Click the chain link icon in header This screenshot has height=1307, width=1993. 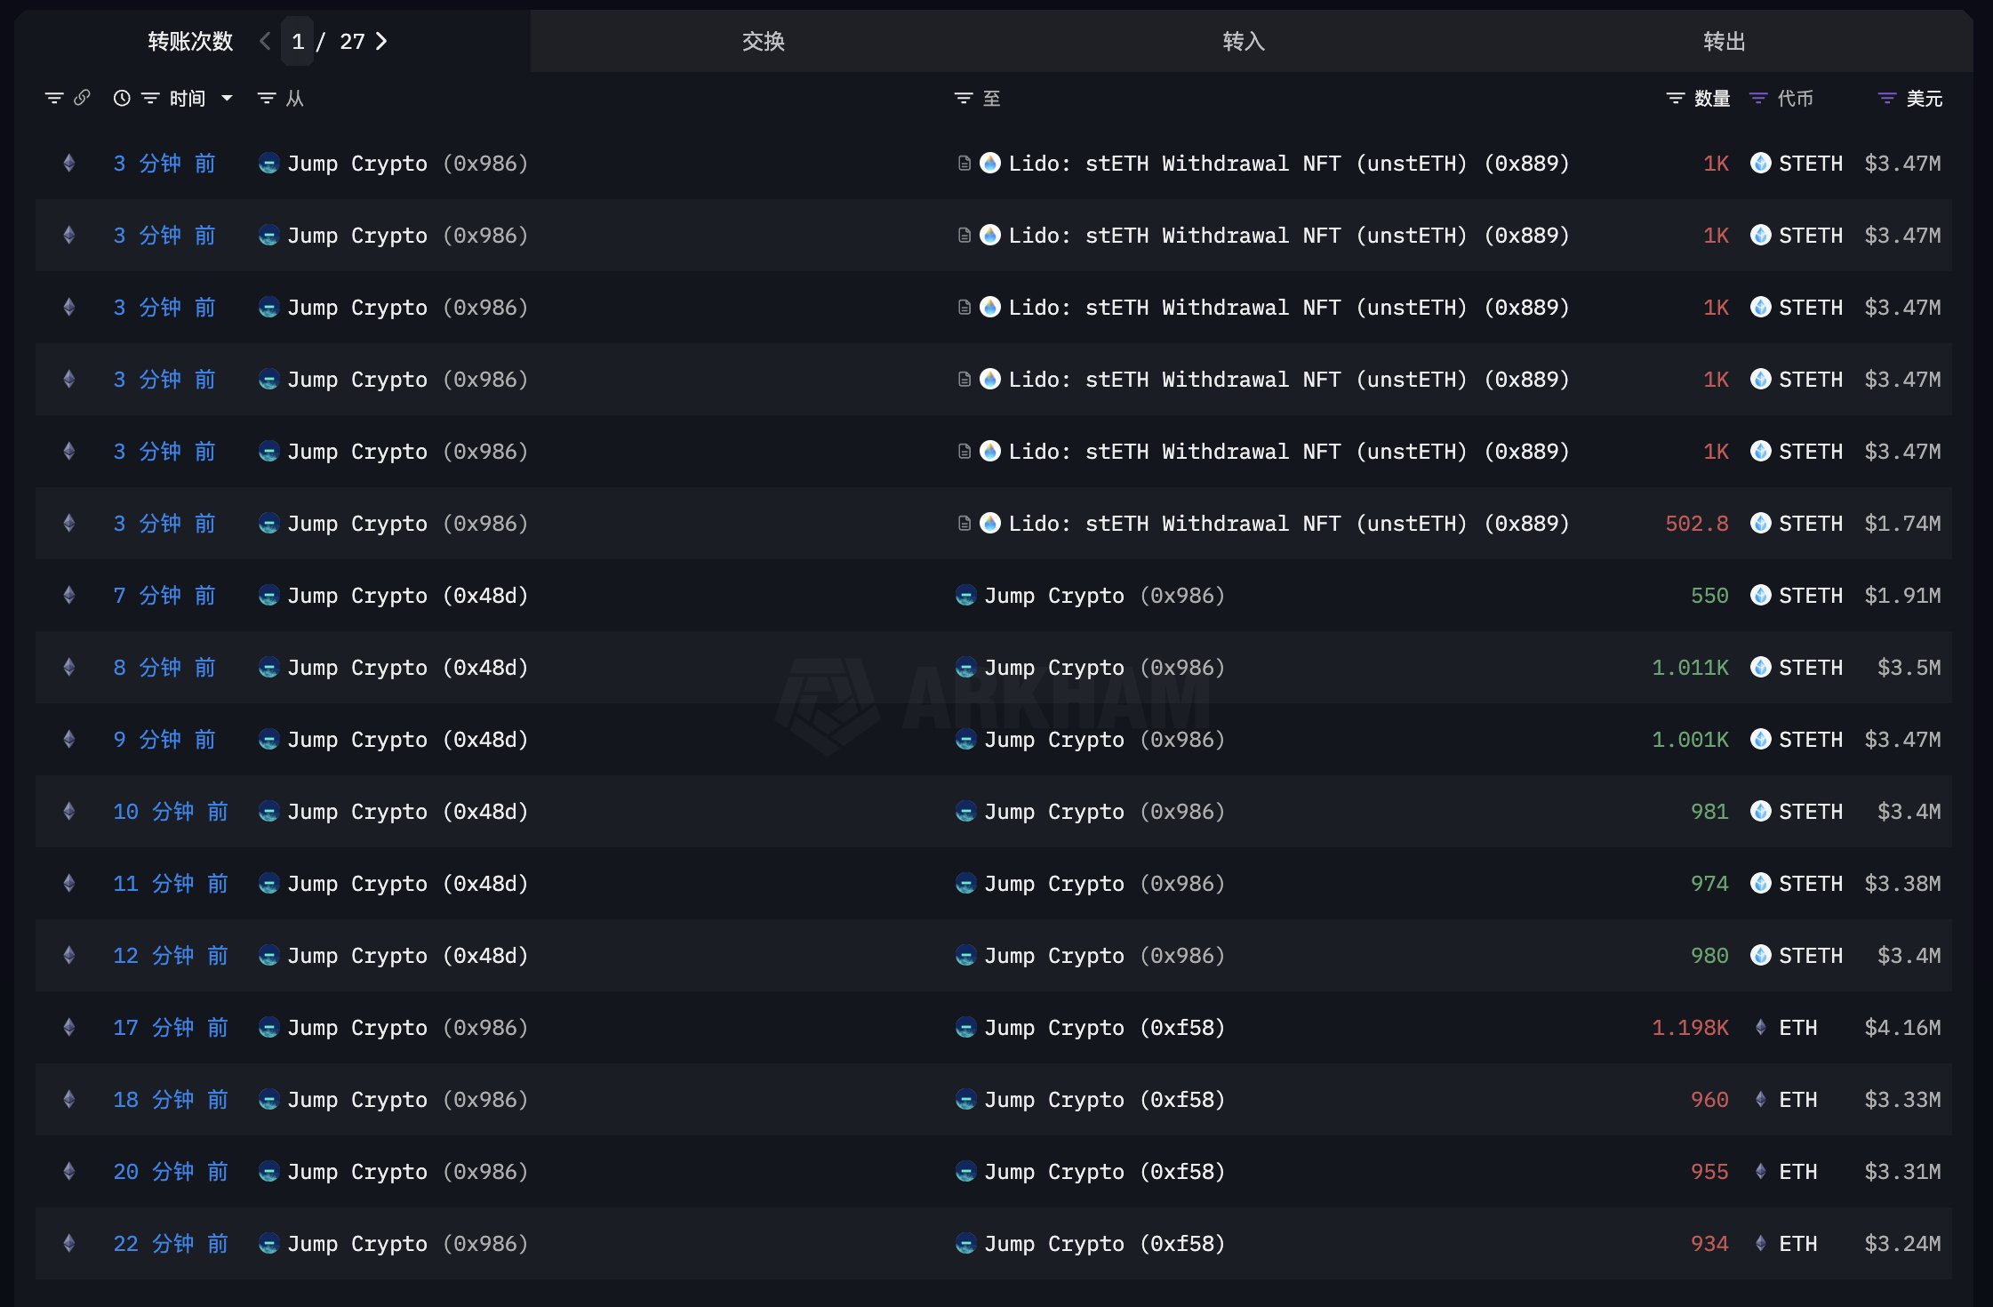82,98
